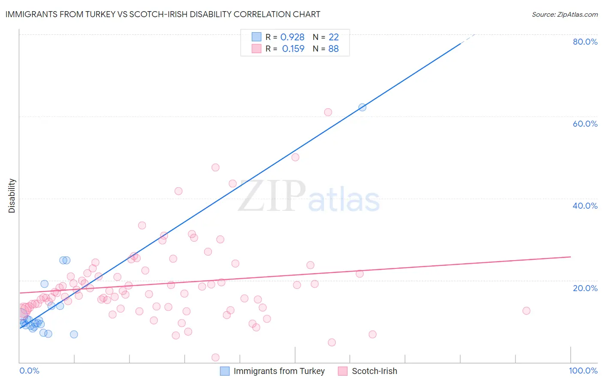The height and width of the screenshot is (383, 603).
Task: Click the blue legend swatch for Immigrants from Turkey
Action: click(x=225, y=371)
